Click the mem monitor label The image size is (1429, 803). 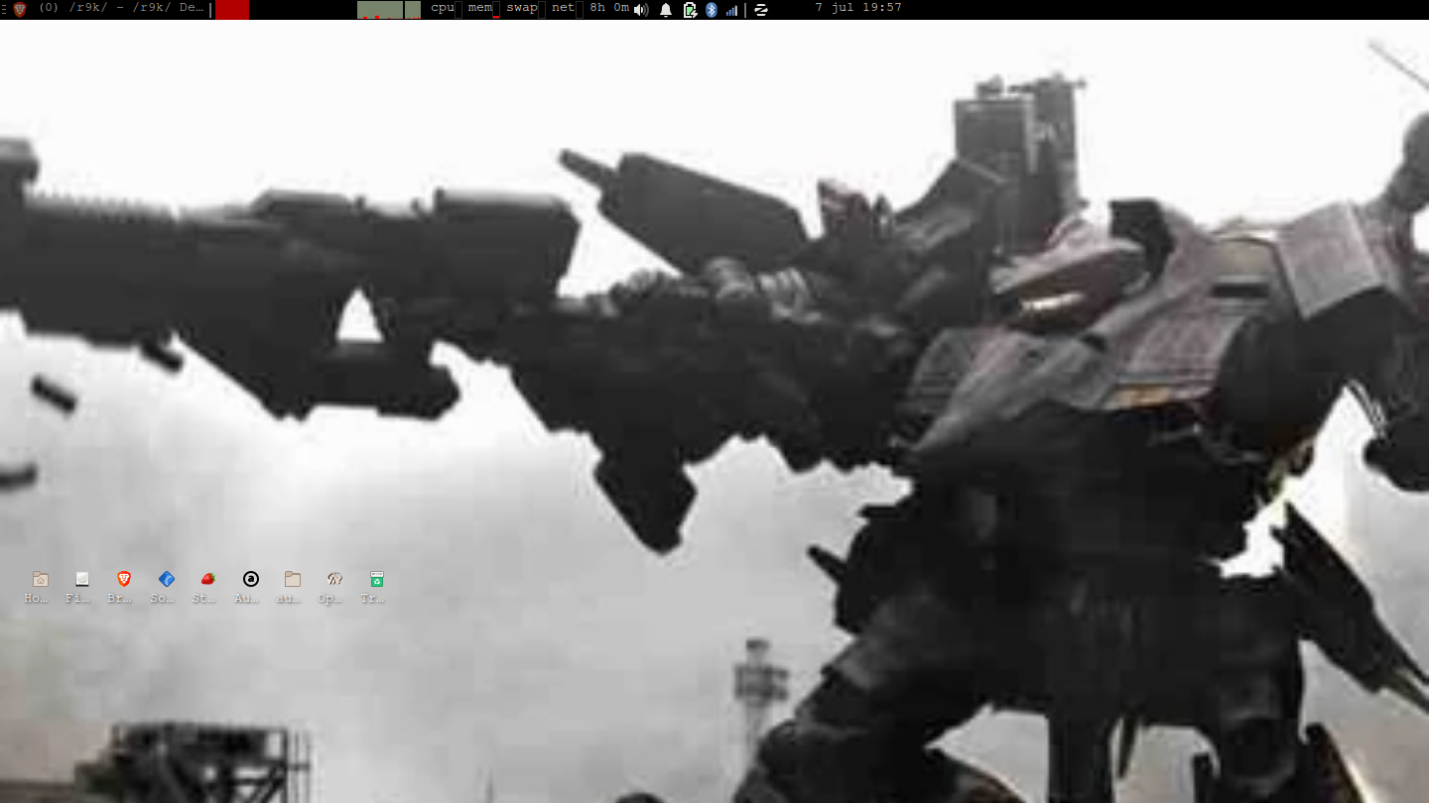[x=480, y=8]
